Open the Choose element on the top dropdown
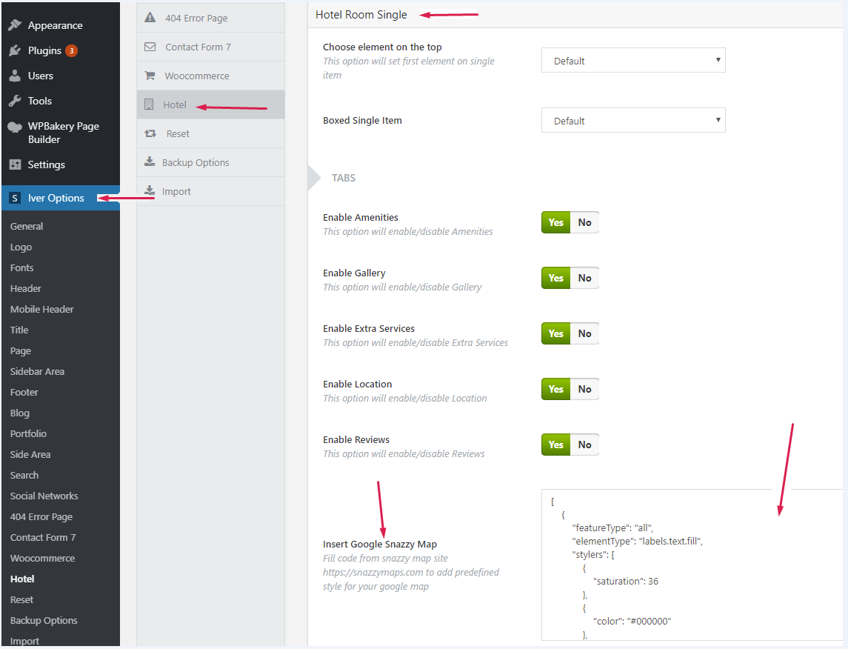 click(x=633, y=60)
